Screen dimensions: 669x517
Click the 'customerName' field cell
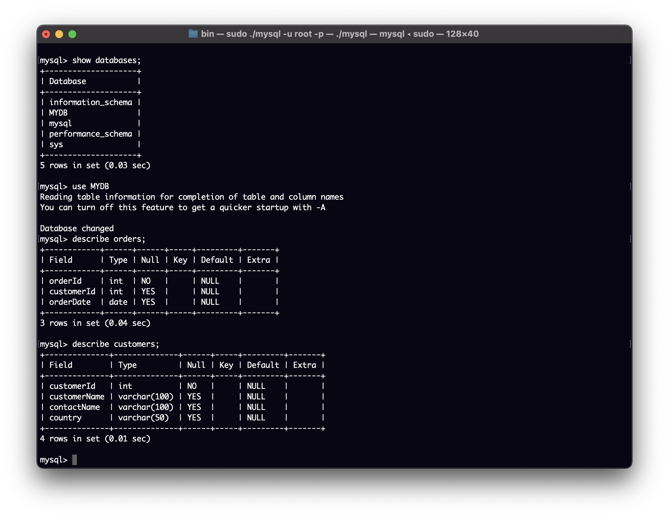(77, 397)
